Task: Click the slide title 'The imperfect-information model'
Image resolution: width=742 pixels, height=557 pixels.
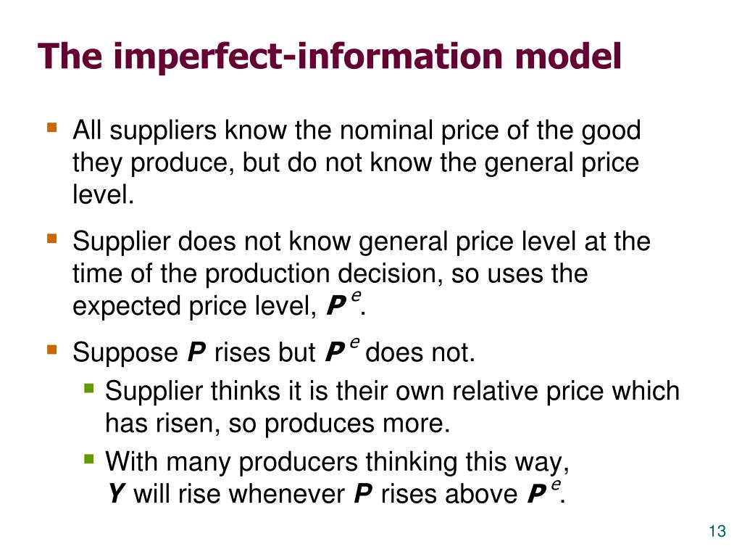Action: (x=330, y=57)
